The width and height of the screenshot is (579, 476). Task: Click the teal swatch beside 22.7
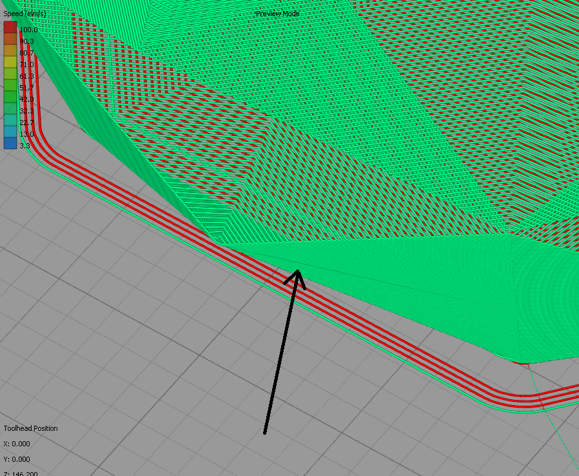10,121
